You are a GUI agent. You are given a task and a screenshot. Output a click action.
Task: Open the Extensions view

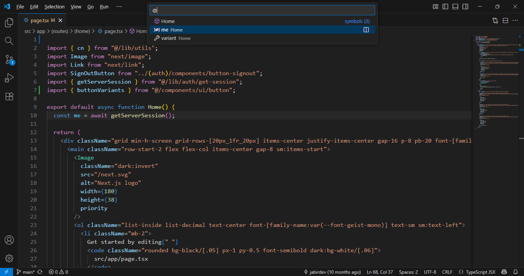(x=9, y=97)
